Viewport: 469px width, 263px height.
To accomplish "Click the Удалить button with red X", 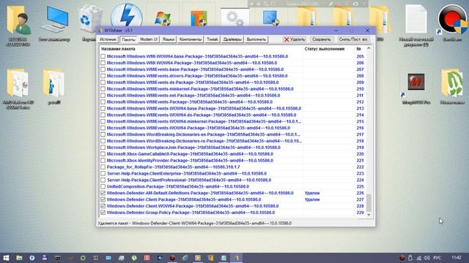I will click(295, 39).
